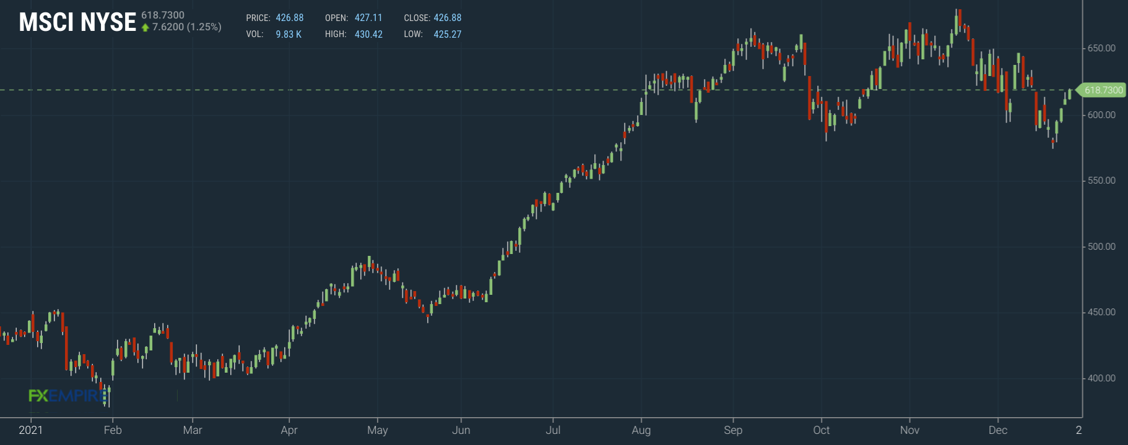
Task: Click the LOW value 425.27
Action: point(448,34)
